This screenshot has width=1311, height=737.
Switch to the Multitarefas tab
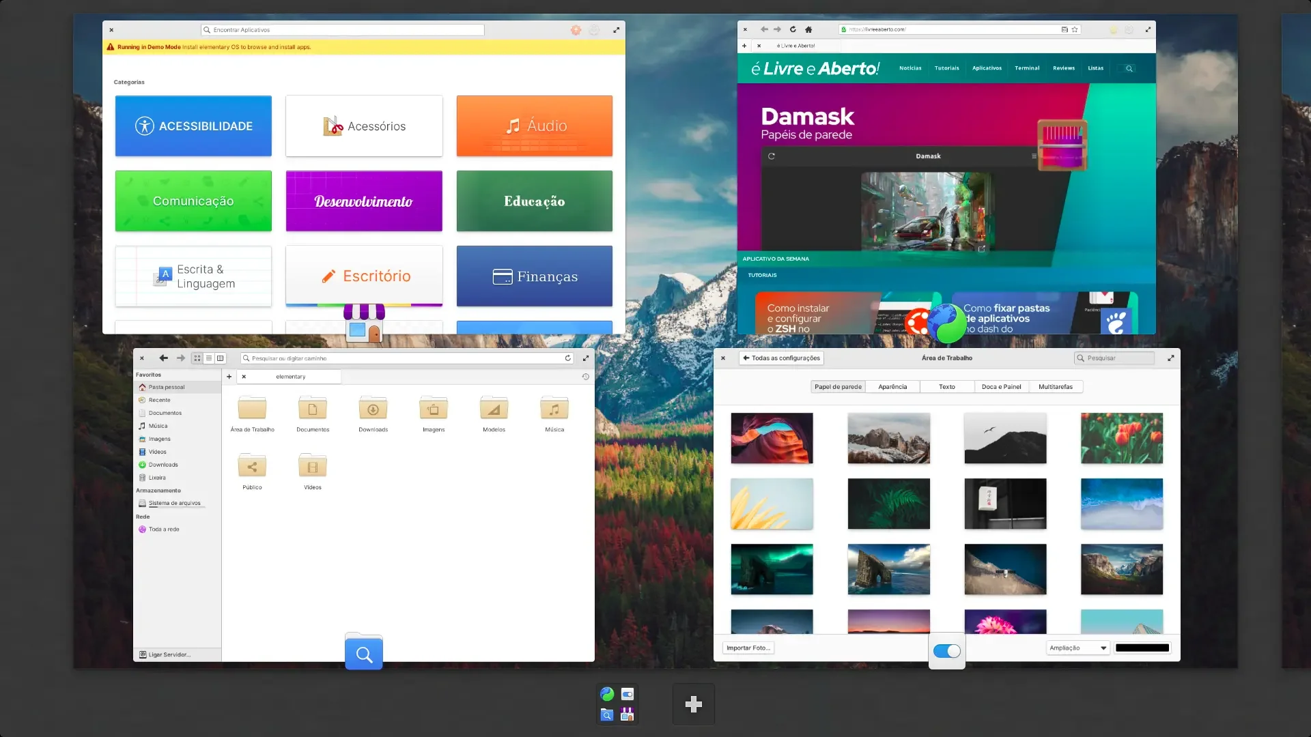click(x=1056, y=387)
